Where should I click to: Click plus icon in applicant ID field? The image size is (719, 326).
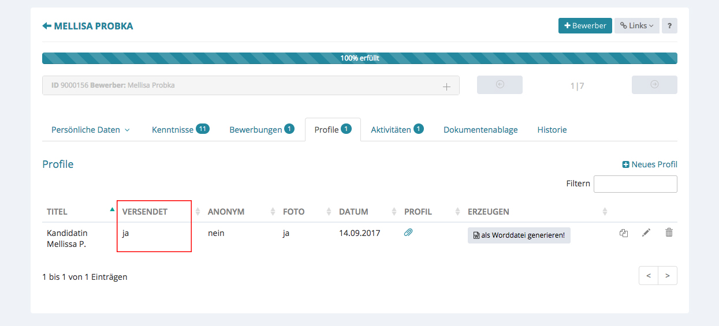click(x=446, y=87)
